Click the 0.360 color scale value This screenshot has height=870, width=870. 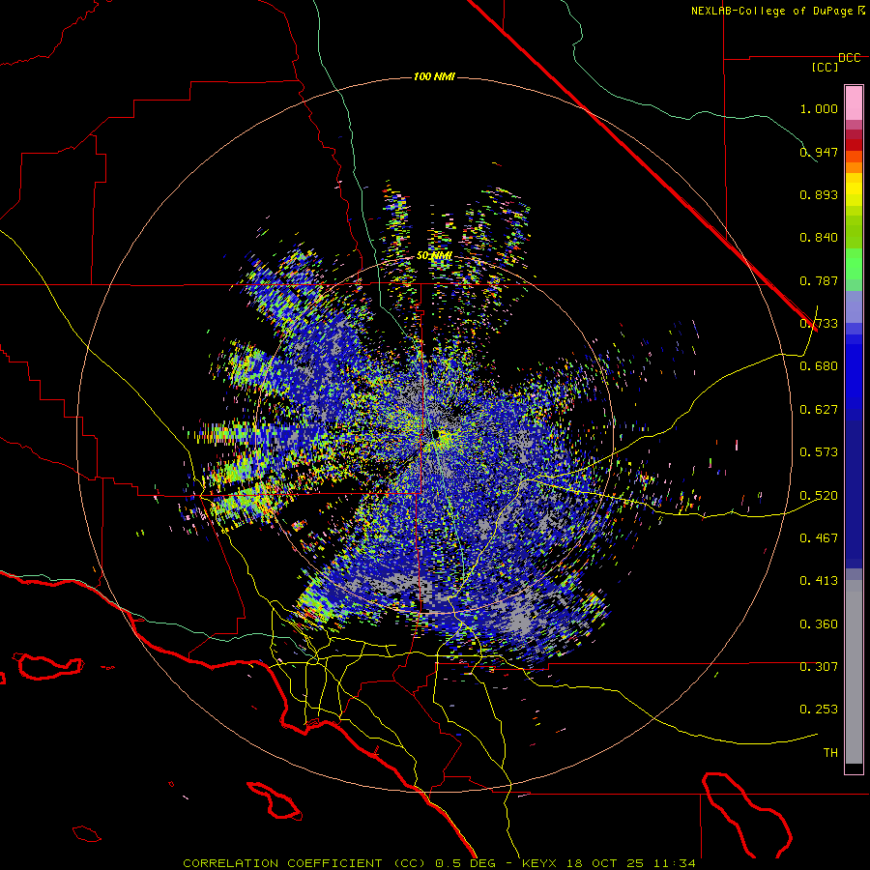pyautogui.click(x=819, y=624)
